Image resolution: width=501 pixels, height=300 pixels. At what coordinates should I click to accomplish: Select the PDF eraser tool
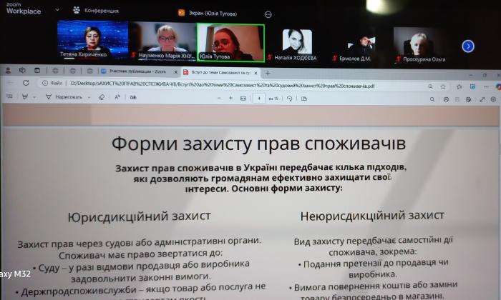(x=101, y=97)
